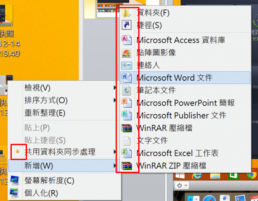Expand the 共用資料夾同步處理 submenu arrow
258x201 pixels.
[x=115, y=152]
